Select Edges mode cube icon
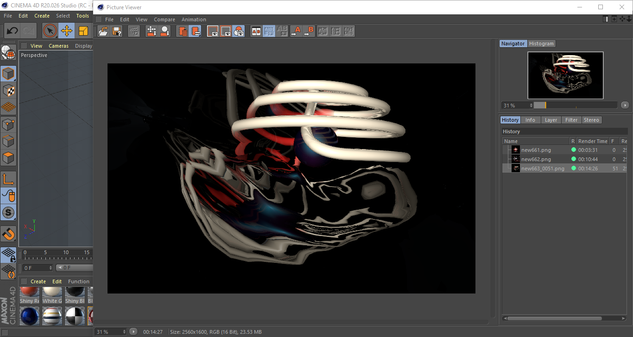Screen dimensions: 633x337 8,141
